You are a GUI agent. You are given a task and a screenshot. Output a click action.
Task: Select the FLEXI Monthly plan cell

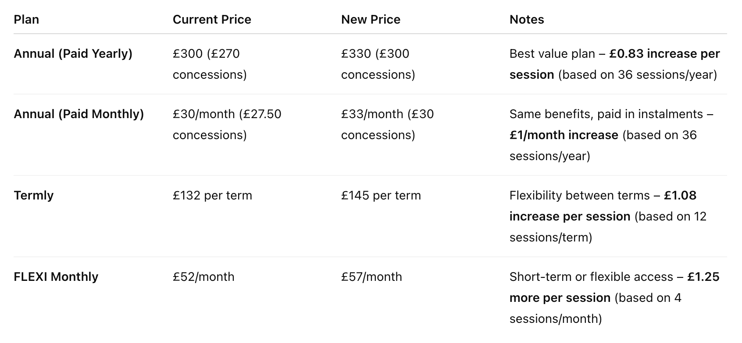[x=56, y=277]
